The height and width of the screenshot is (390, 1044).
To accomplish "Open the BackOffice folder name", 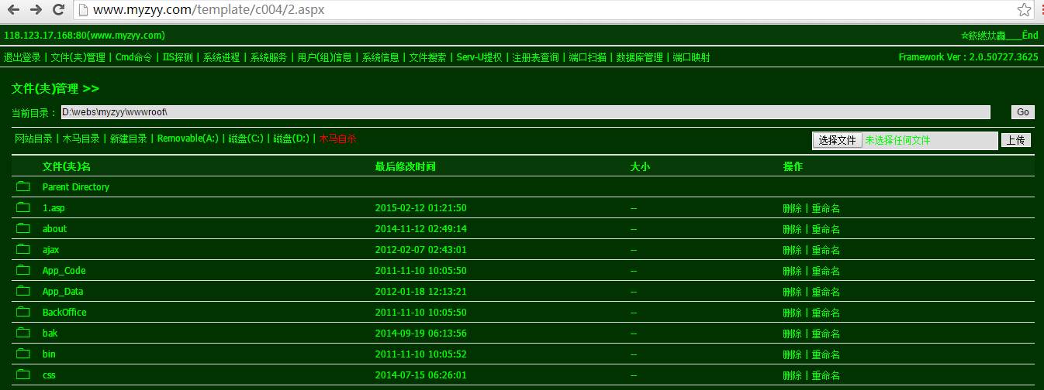I will (x=64, y=313).
